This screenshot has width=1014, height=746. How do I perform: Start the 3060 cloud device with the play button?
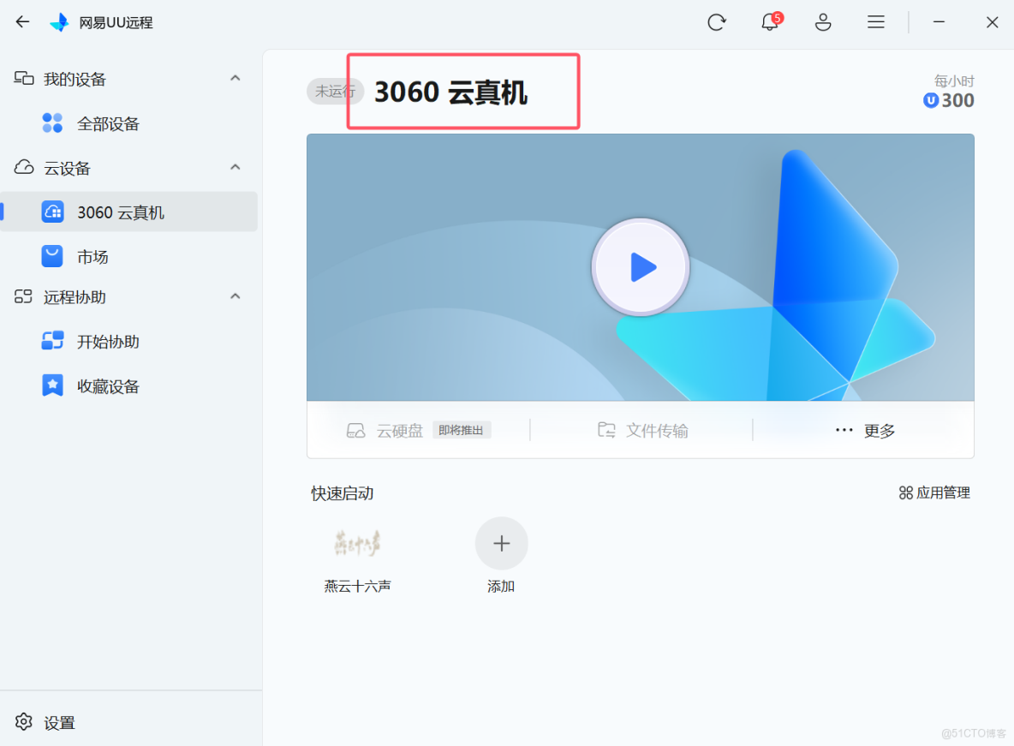(640, 266)
